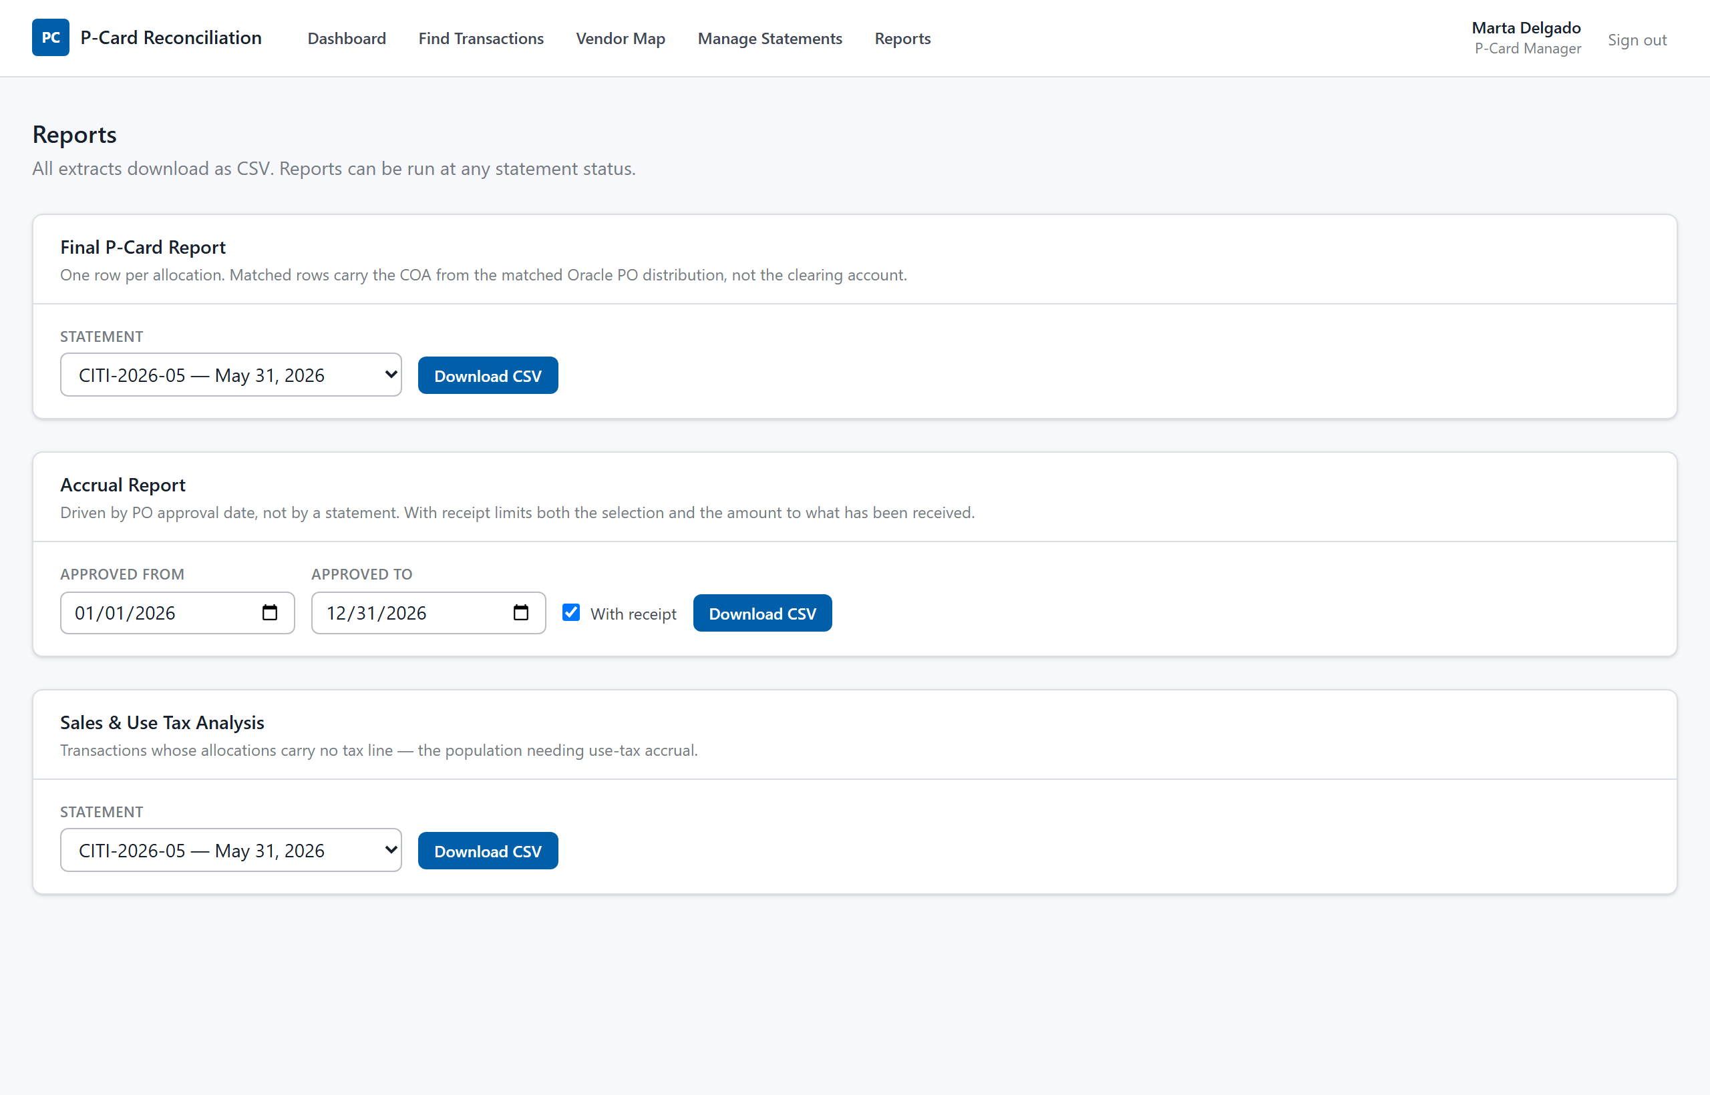Open the Dashboard page

point(347,39)
